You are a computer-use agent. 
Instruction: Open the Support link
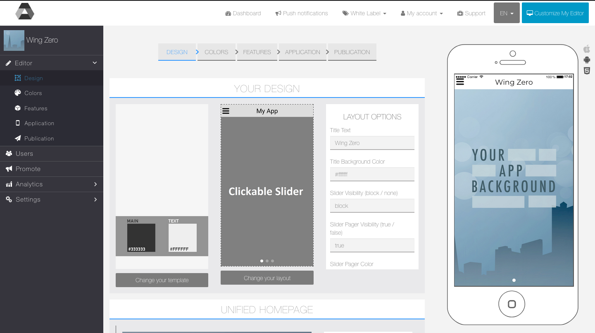(471, 13)
